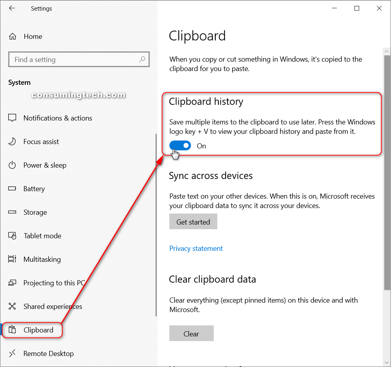
Task: Click the search magnifier icon
Action: (x=142, y=59)
